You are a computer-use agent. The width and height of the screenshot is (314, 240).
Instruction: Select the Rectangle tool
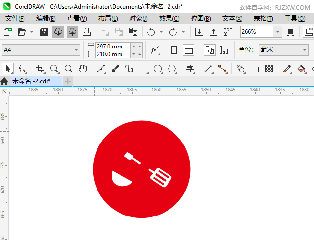coord(144,69)
